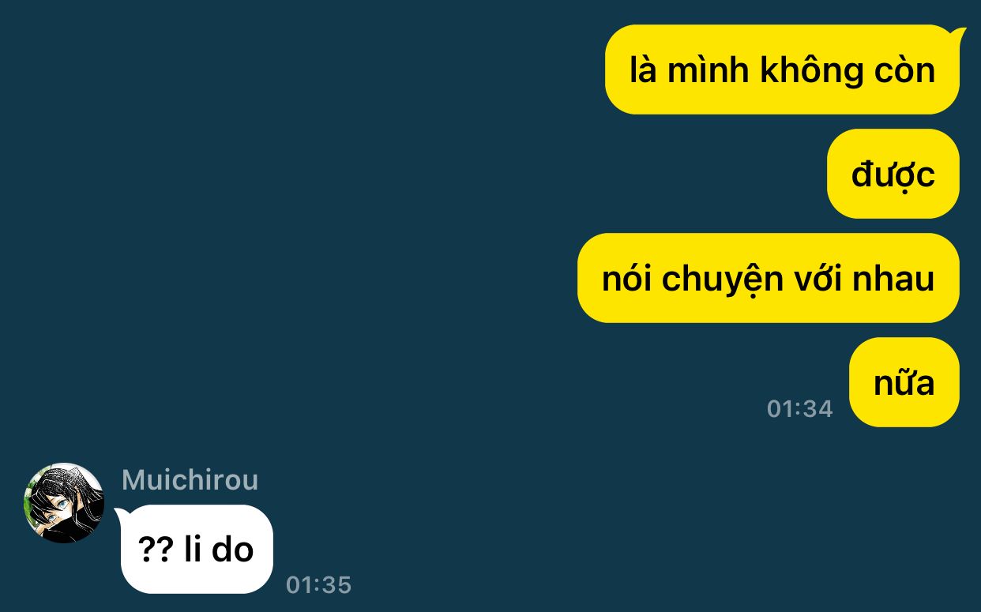This screenshot has width=981, height=612.
Task: Click the word 'mình' in top message
Action: click(708, 70)
